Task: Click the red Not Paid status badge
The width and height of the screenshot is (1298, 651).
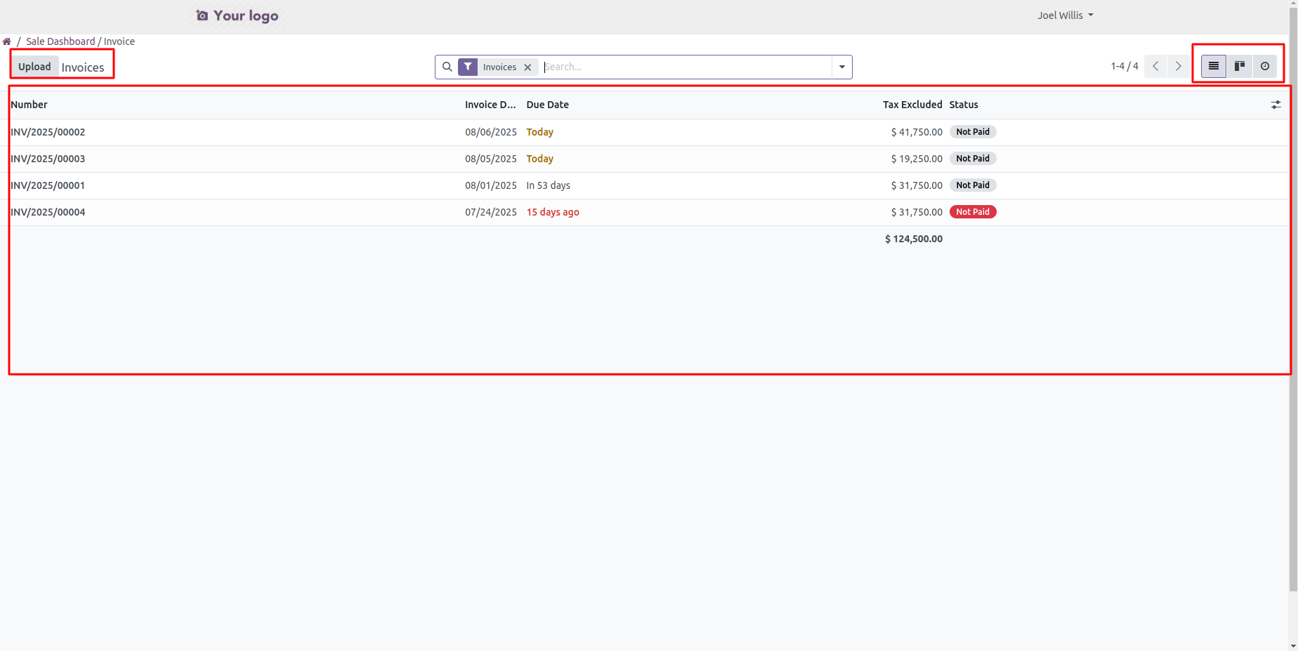Action: coord(973,212)
